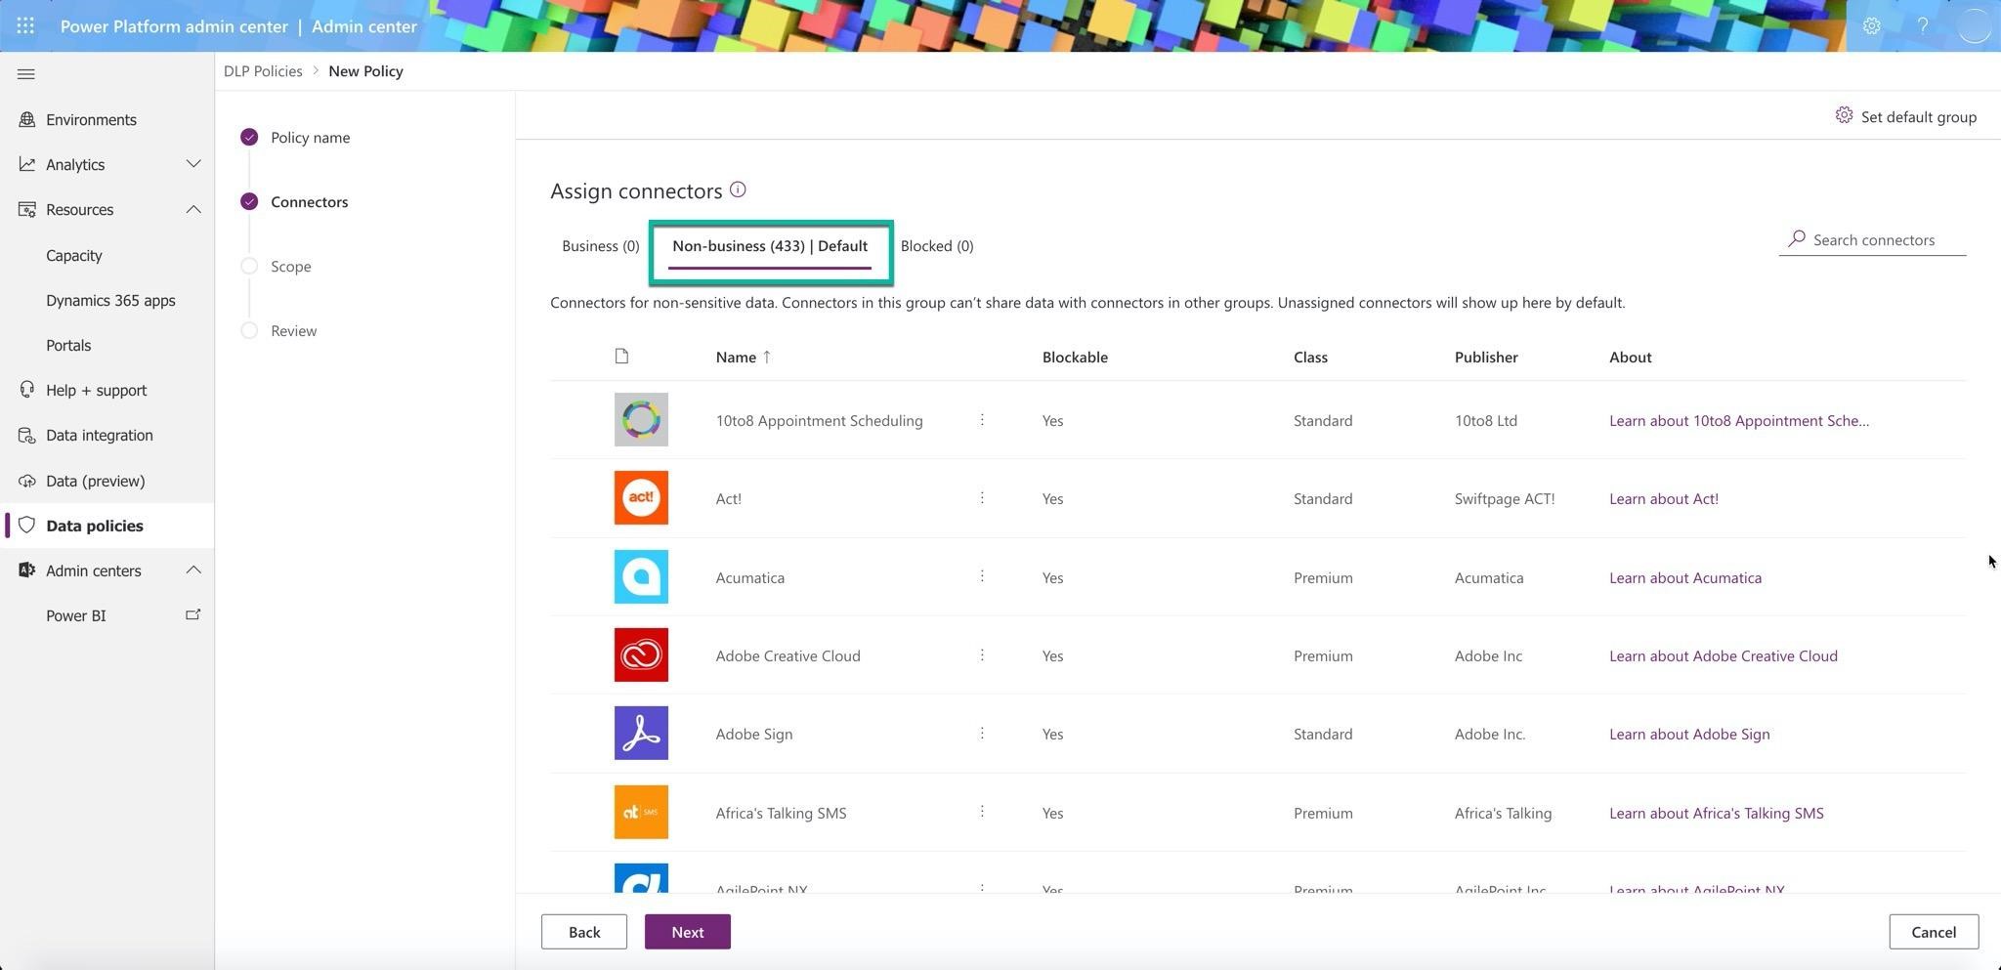Collapse the Resources section chevron

[x=193, y=209]
